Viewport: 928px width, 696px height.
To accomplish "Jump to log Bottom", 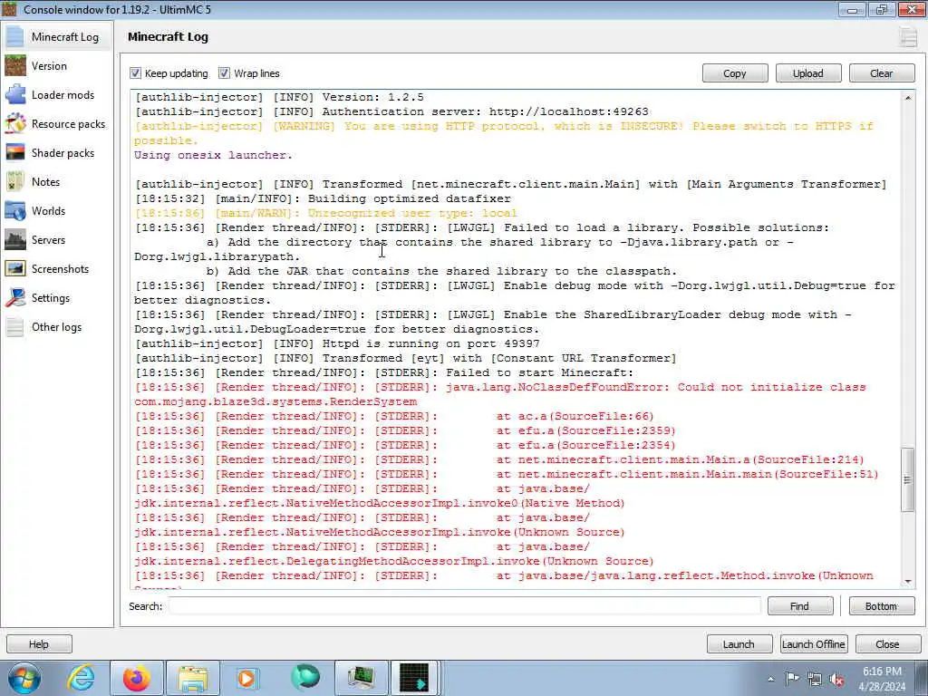I will (x=881, y=606).
